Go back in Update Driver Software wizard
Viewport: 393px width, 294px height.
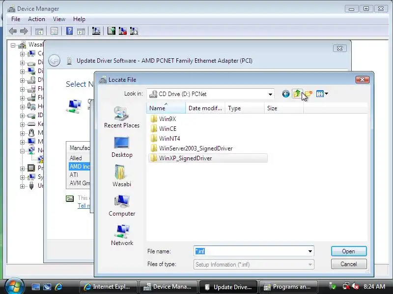[54, 61]
